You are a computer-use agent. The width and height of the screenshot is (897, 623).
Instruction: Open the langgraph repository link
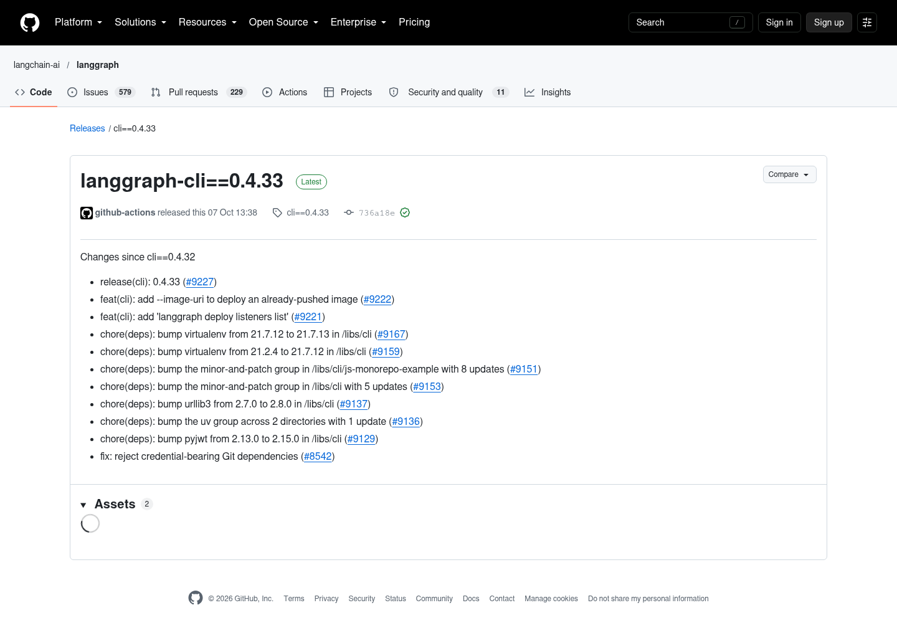coord(98,65)
